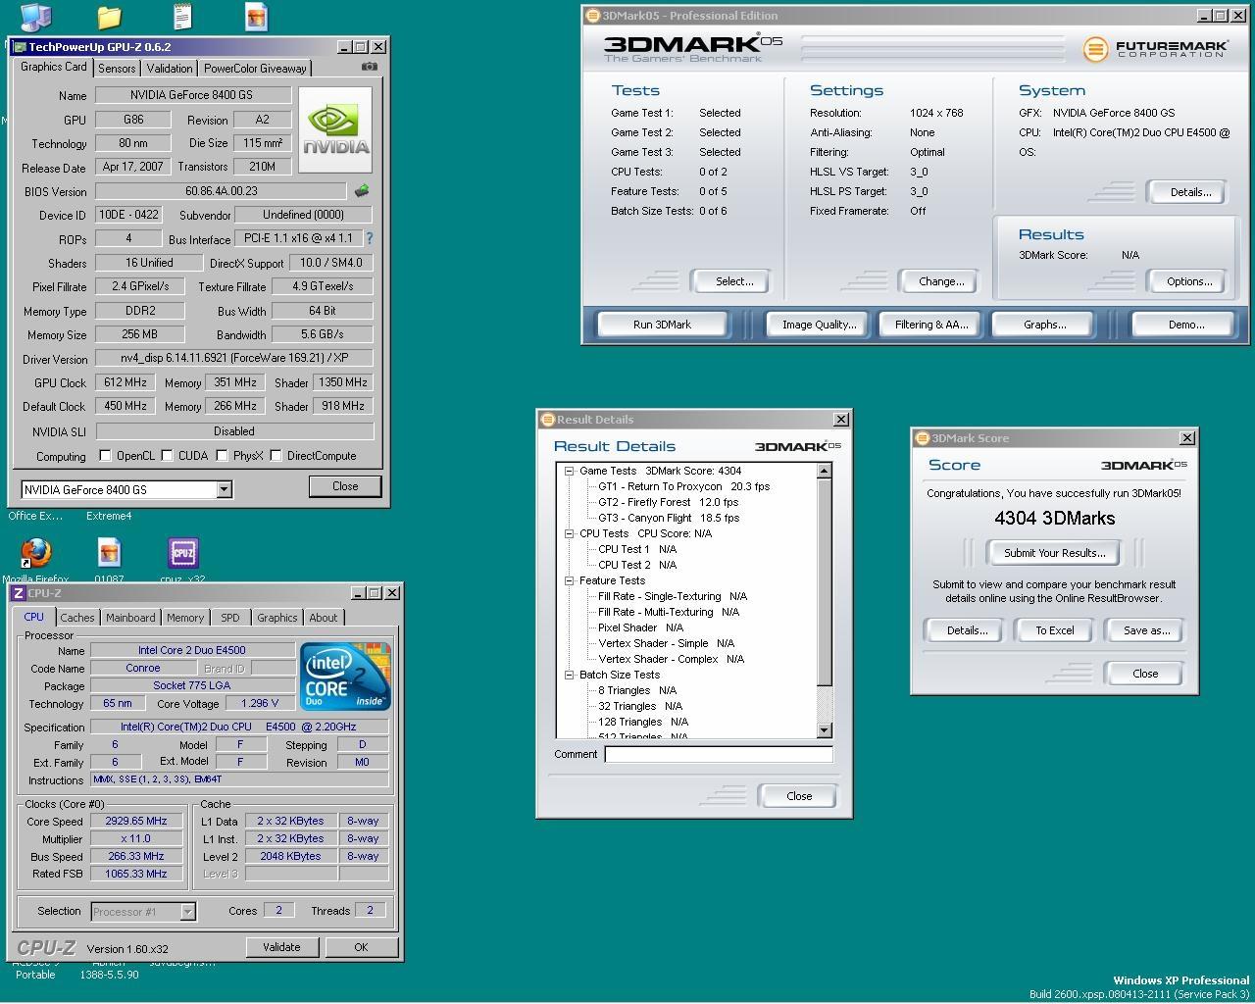Click Result Details scrollbar down arrow
1255x1004 pixels.
[x=824, y=730]
